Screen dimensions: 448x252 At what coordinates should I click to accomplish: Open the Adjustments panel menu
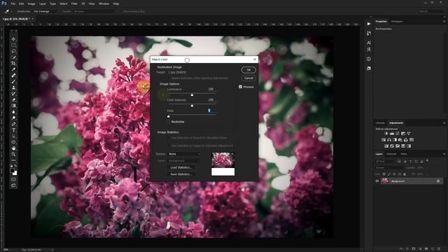tap(444, 123)
